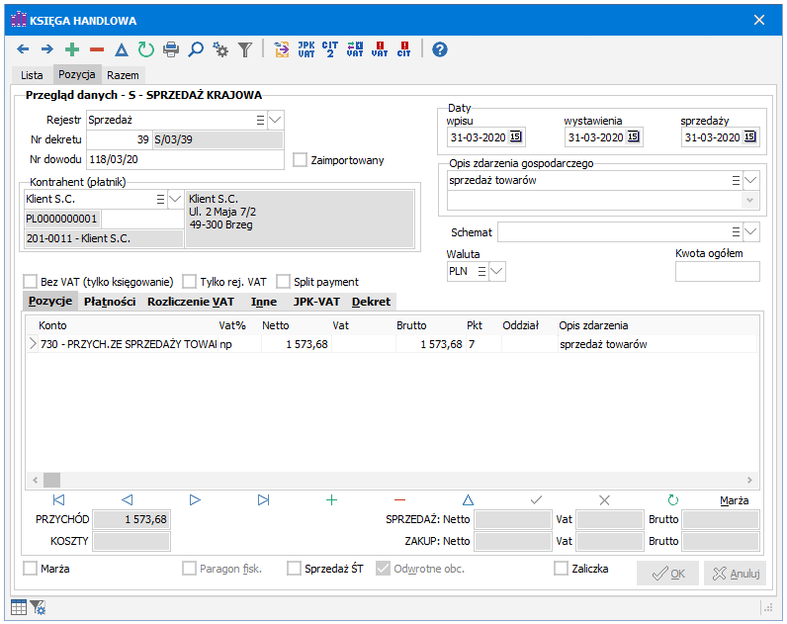
Task: Click the document import arrow icon
Action: (282, 49)
